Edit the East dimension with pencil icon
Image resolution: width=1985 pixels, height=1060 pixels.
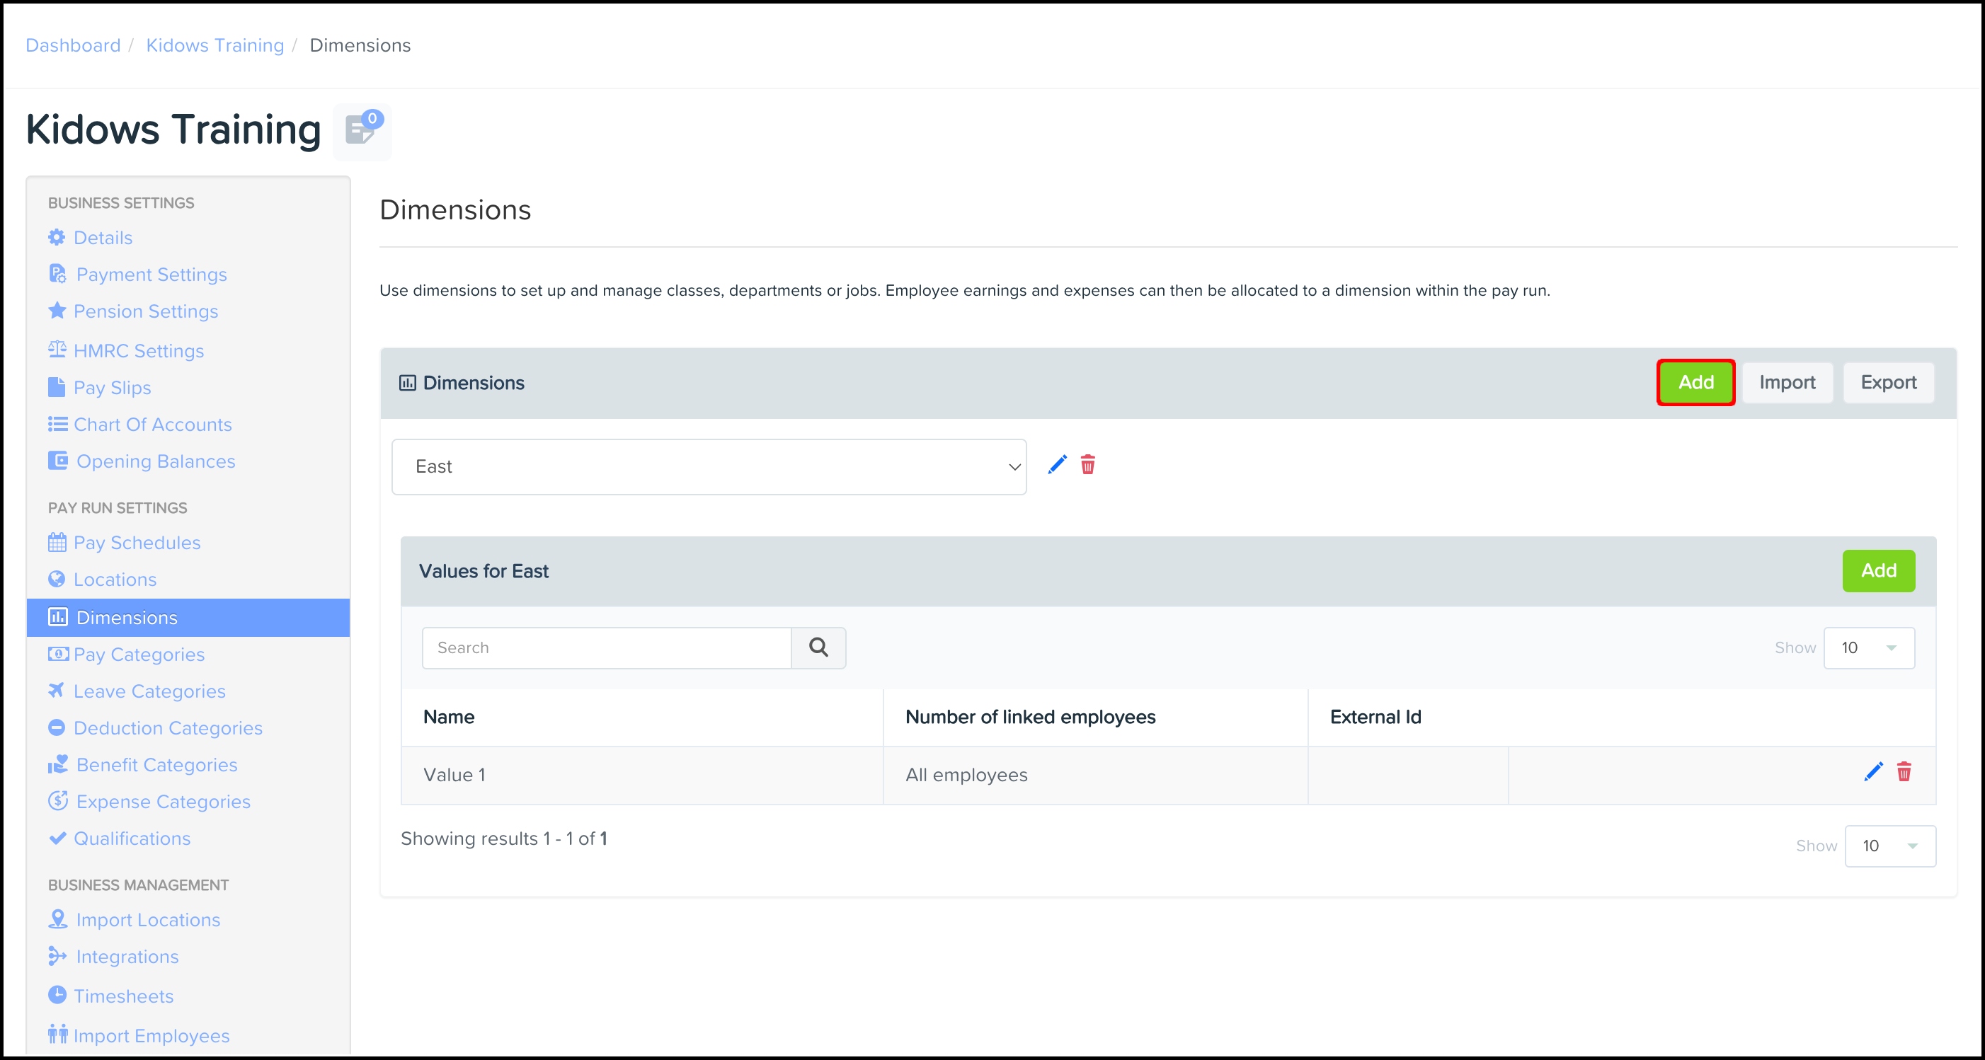1057,464
